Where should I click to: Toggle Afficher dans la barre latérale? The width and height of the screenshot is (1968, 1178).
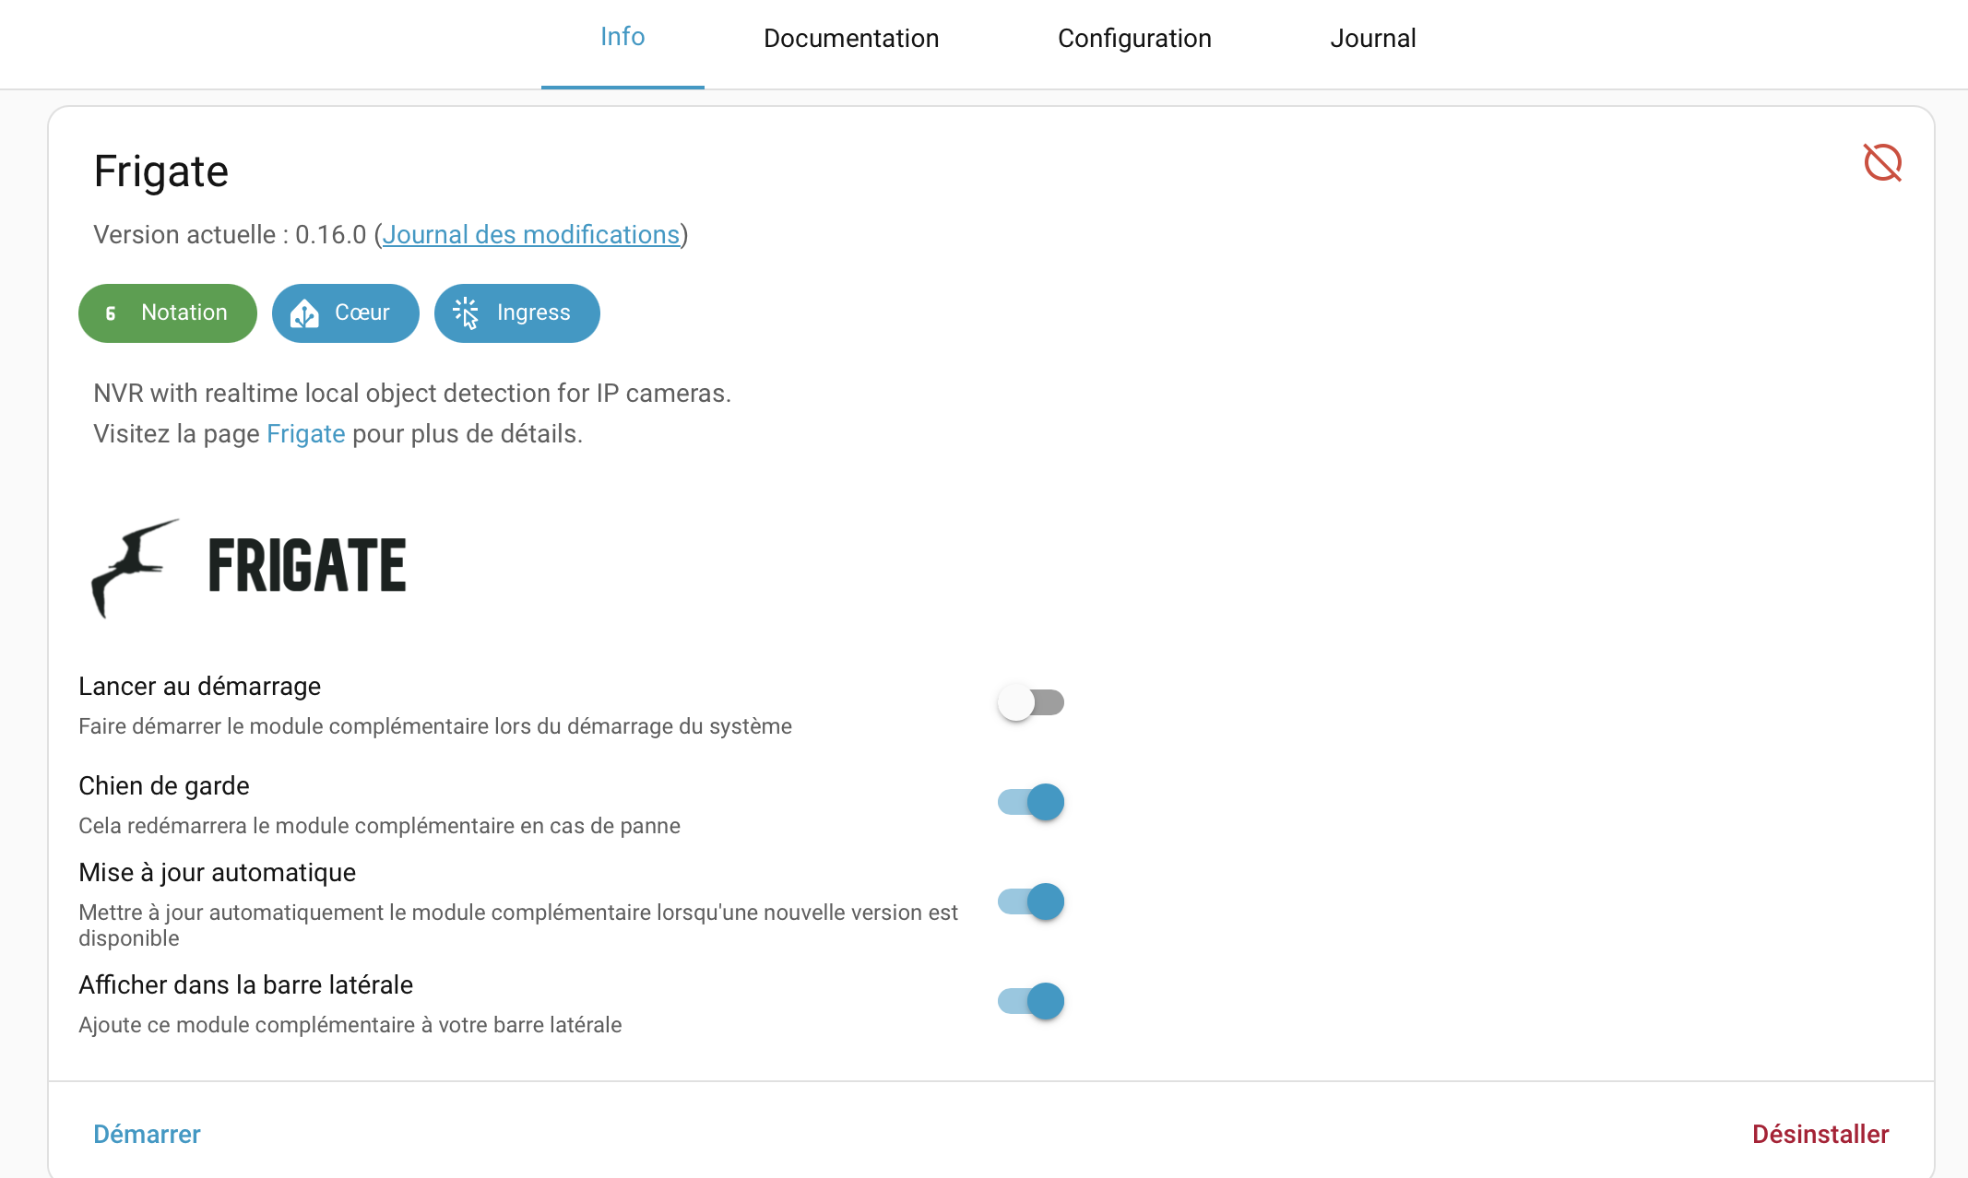click(x=1031, y=1001)
